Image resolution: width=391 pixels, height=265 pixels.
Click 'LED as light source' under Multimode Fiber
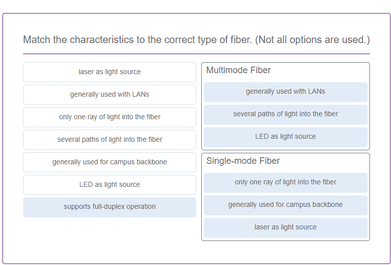pos(285,137)
